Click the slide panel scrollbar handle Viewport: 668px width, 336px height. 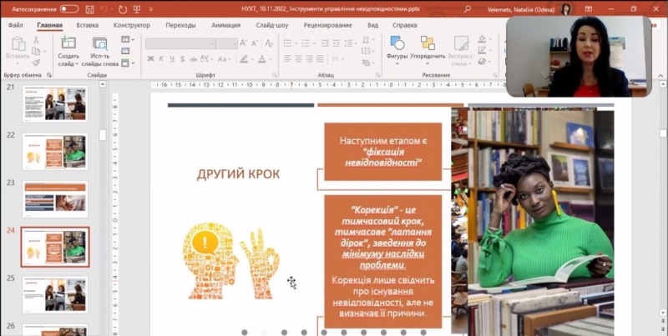click(x=103, y=135)
